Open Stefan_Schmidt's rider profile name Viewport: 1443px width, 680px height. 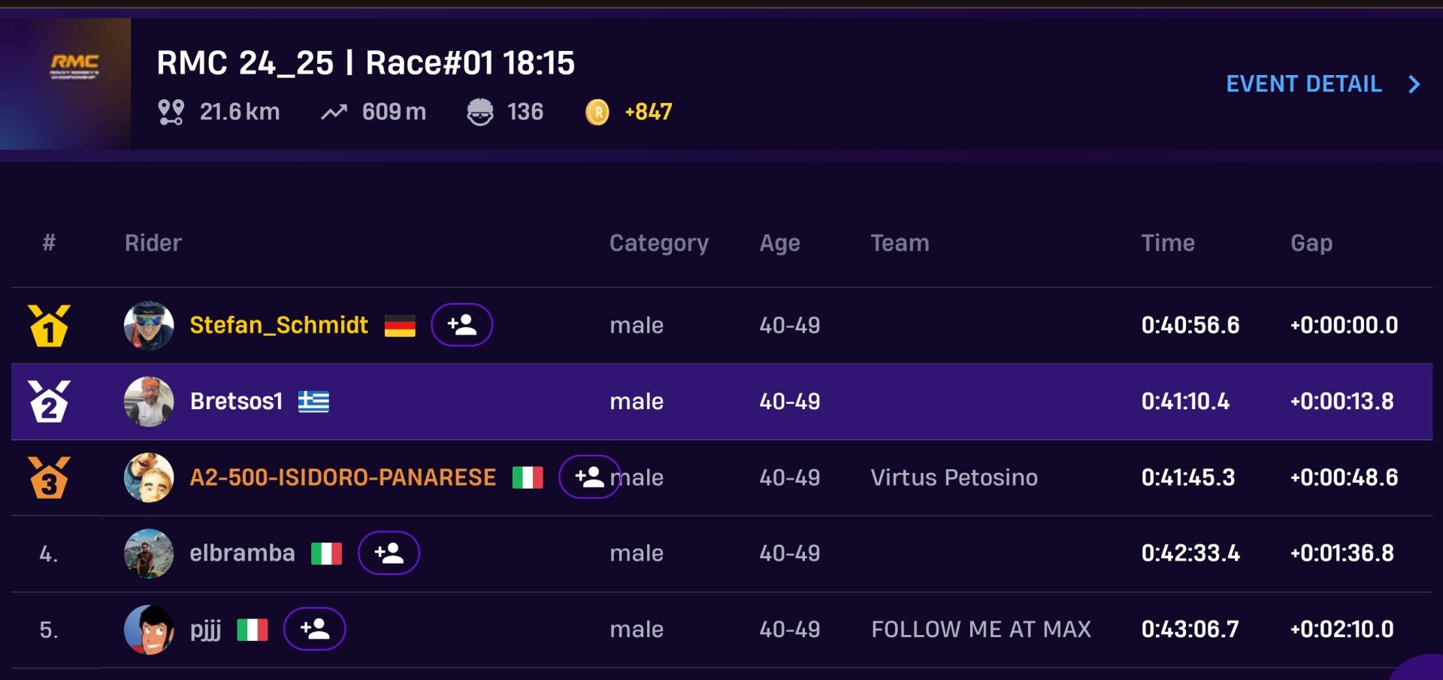(x=279, y=325)
